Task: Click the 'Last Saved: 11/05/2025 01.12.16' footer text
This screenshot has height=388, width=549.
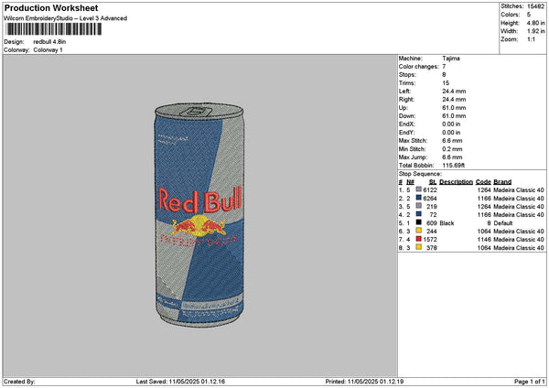Action: (180, 382)
